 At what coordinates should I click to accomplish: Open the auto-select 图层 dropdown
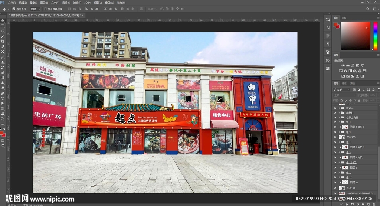click(35, 9)
